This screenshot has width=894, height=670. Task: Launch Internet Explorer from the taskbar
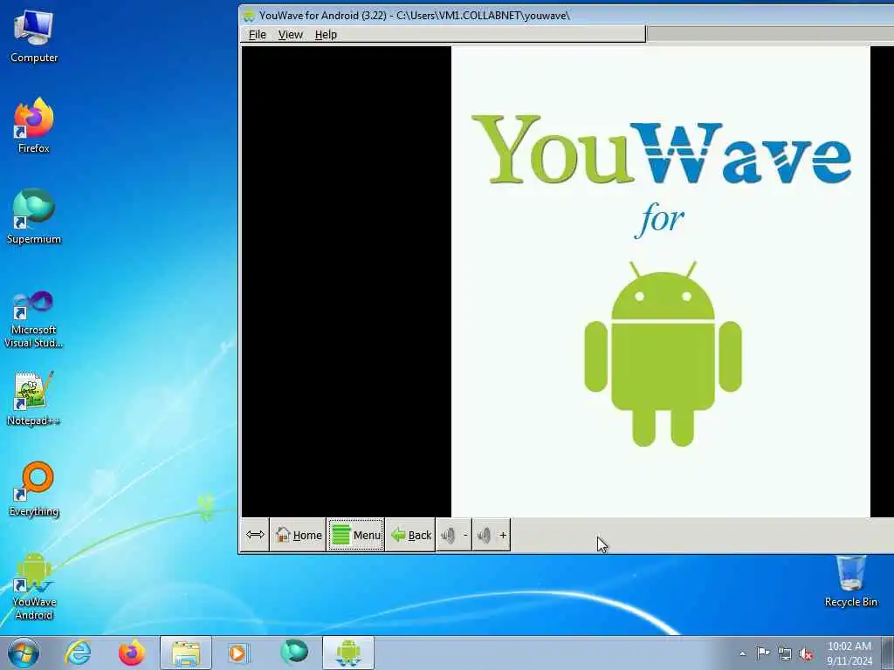(x=78, y=653)
